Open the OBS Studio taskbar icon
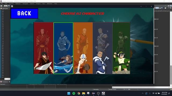 click(x=98, y=93)
